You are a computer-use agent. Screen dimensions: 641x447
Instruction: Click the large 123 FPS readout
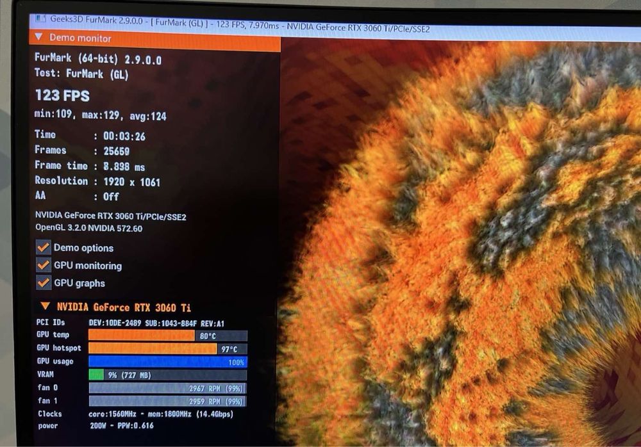[x=62, y=95]
